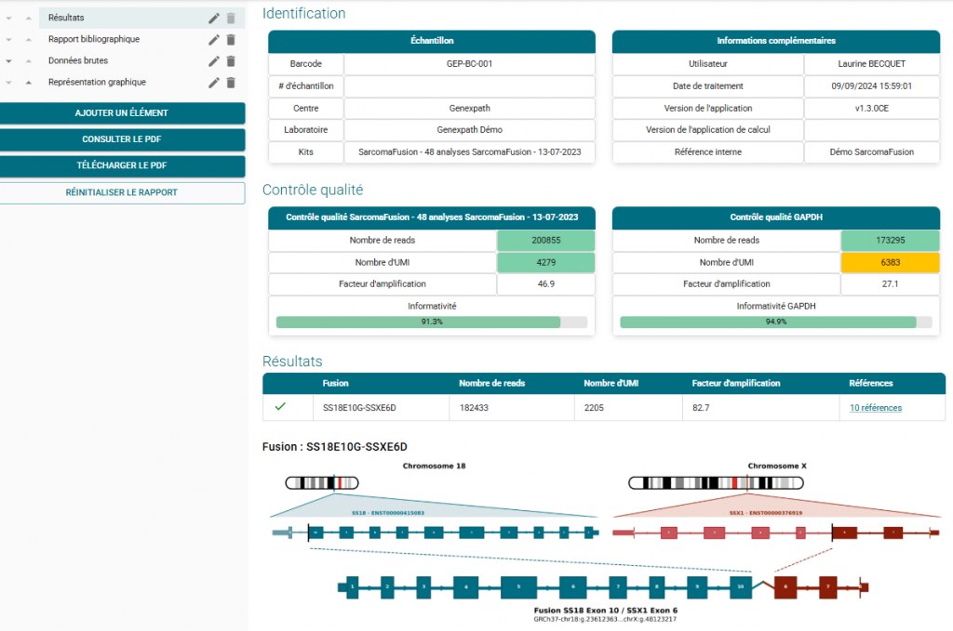Delete the Rapport bibliographique section
The width and height of the screenshot is (953, 631).
pos(230,39)
